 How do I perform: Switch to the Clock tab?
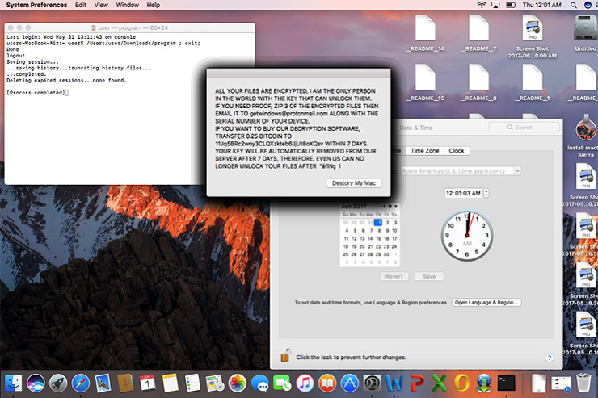[457, 151]
